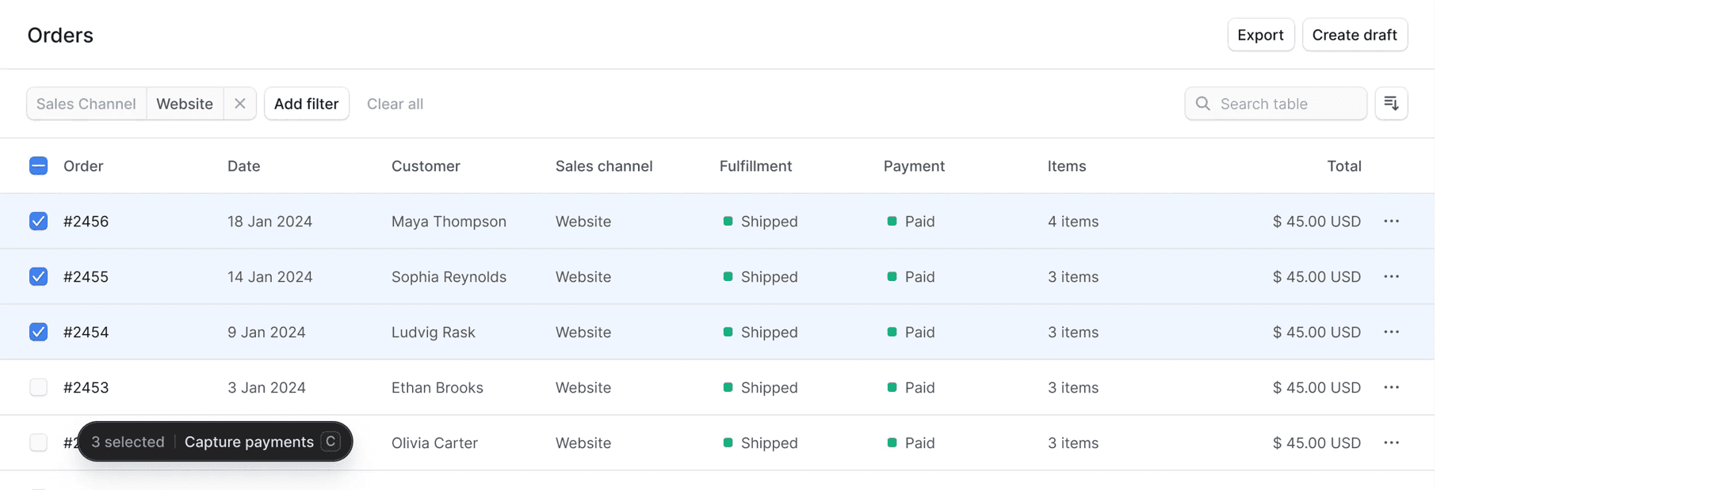The height and width of the screenshot is (490, 1712).
Task: Open the sort options icon
Action: [1391, 104]
